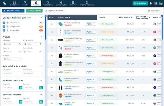This screenshot has height=106, width=164.
Task: Open the Importar/Atualizar tab
Action: (x=87, y=3)
